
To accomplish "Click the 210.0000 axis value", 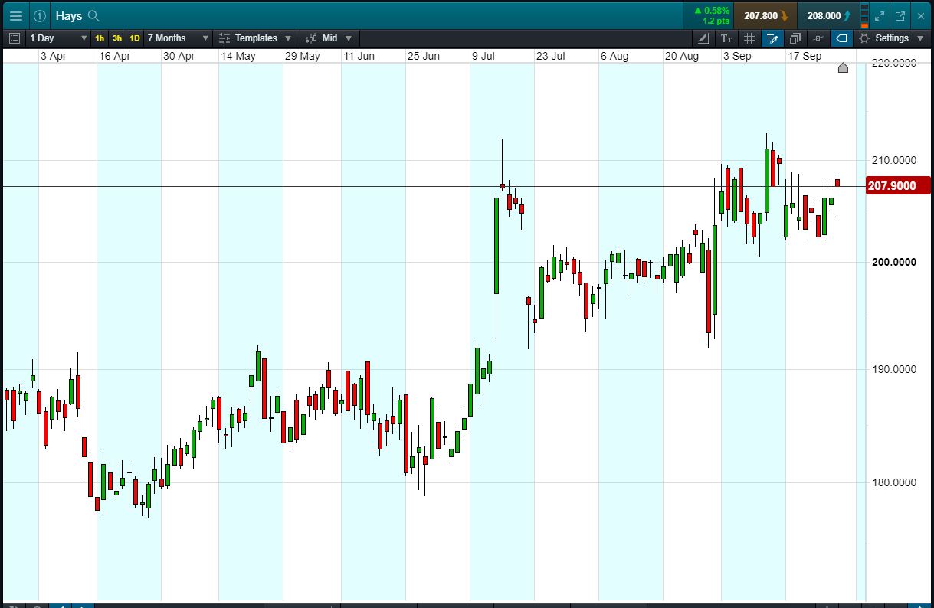I will coord(894,160).
